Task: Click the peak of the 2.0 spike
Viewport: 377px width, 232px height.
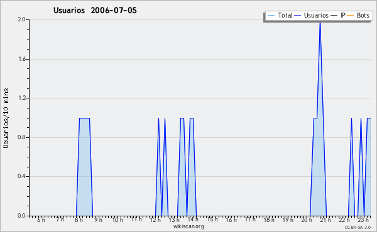Action: pos(320,23)
